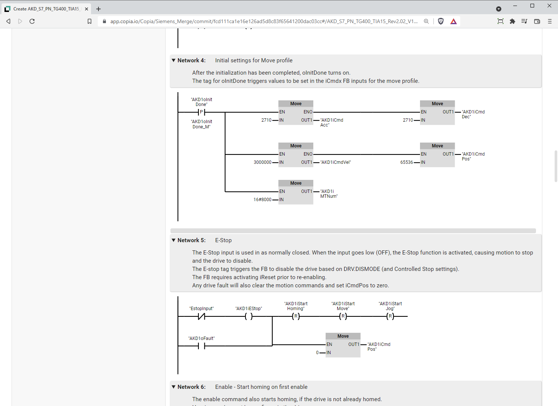This screenshot has width=558, height=406.
Task: Click the site security lock icon
Action: coord(104,21)
